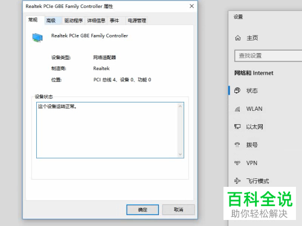Cancel the dialog with 取消
Image resolution: width=302 pixels, height=226 pixels.
(x=179, y=210)
